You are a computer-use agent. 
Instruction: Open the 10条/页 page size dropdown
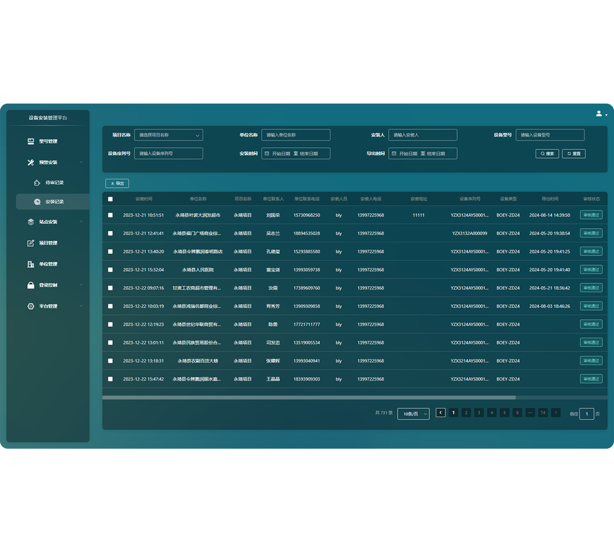point(413,414)
